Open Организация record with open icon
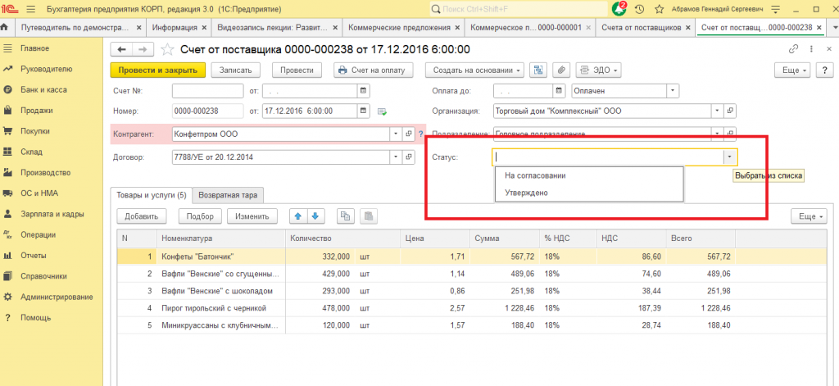 pyautogui.click(x=730, y=111)
